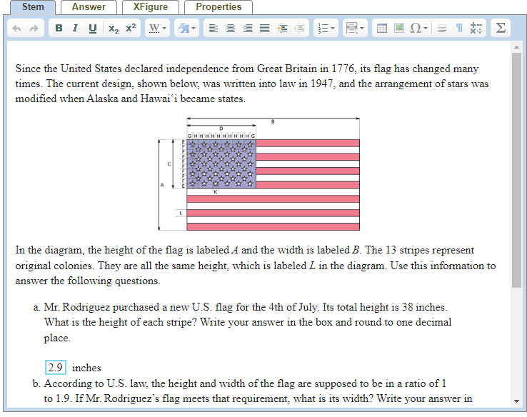Open the response box type dropdown
Screen dimensions: 527x417
click(355, 28)
